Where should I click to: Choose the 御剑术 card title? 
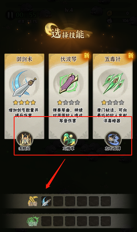click(24, 59)
